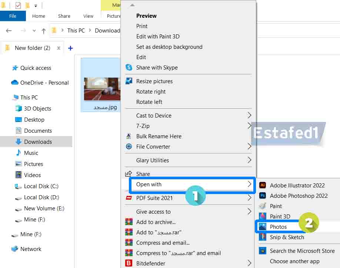Select Photos in Open with submenu

pos(278,227)
